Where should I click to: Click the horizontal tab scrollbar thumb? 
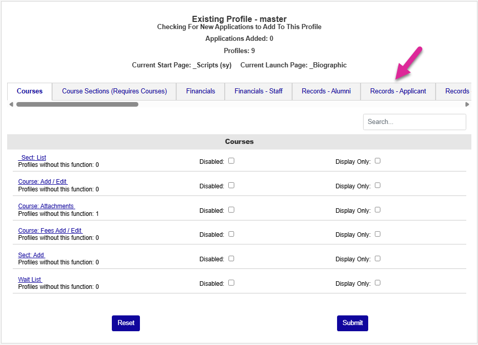[77, 105]
